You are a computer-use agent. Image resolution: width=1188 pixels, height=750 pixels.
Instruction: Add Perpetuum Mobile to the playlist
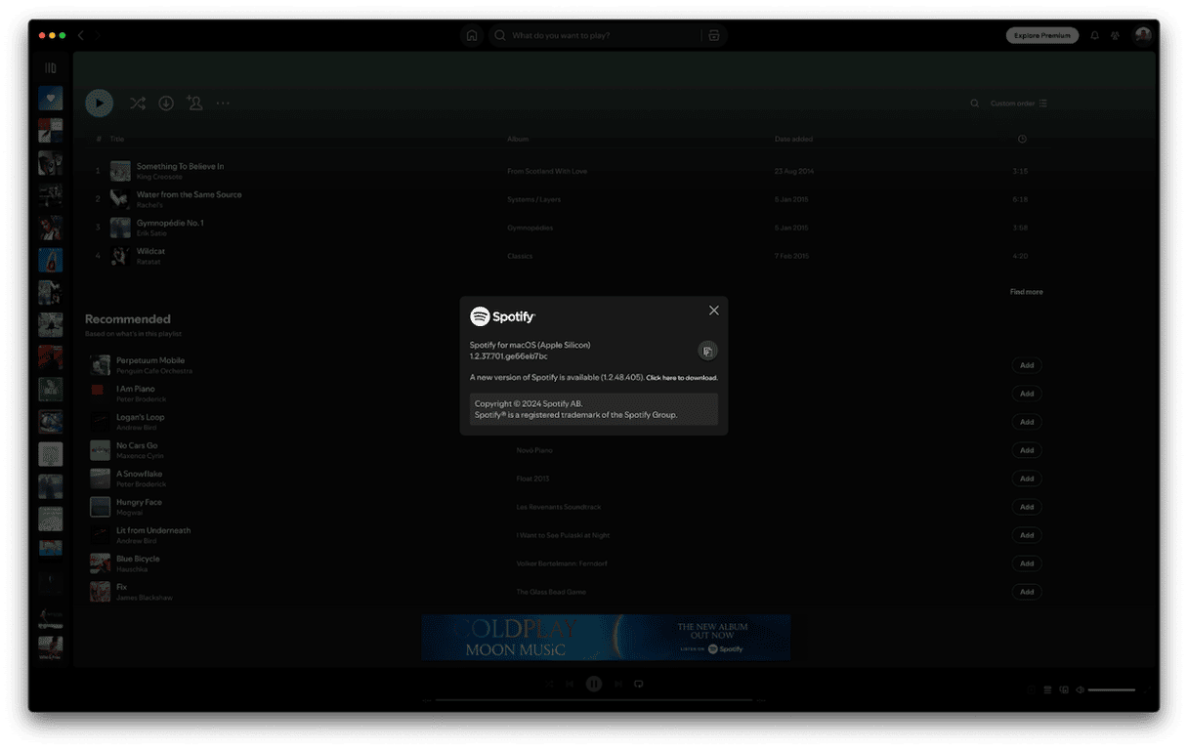1026,365
